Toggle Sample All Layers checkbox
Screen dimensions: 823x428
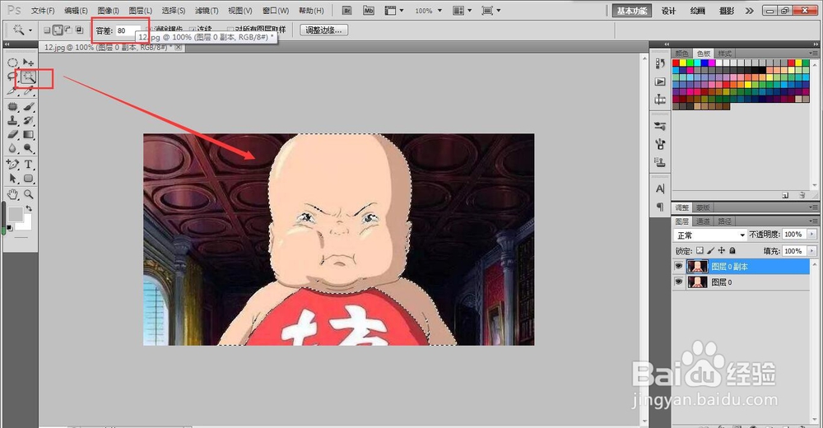tap(230, 30)
